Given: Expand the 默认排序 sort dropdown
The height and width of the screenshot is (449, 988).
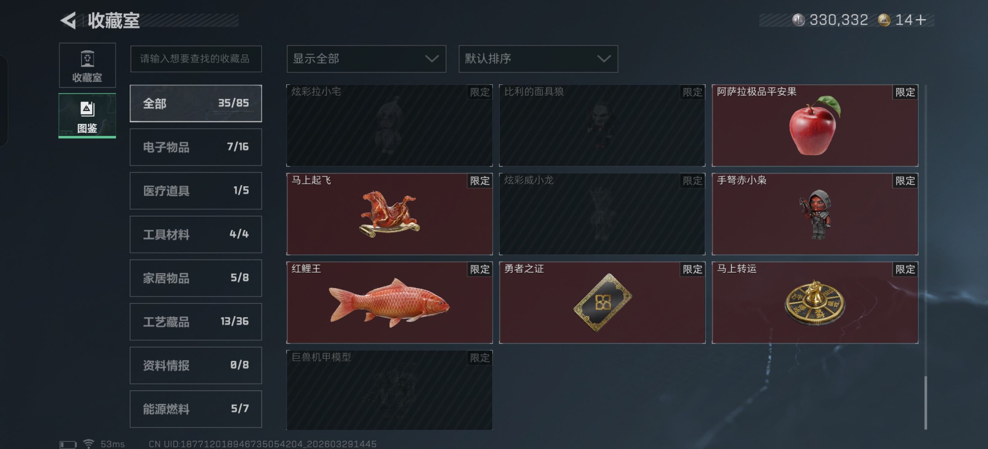Looking at the screenshot, I should (538, 59).
